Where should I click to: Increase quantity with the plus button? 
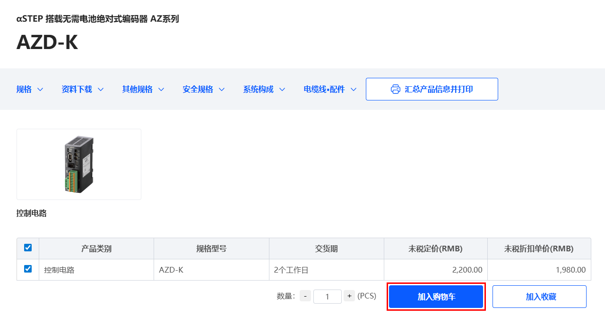click(x=349, y=296)
